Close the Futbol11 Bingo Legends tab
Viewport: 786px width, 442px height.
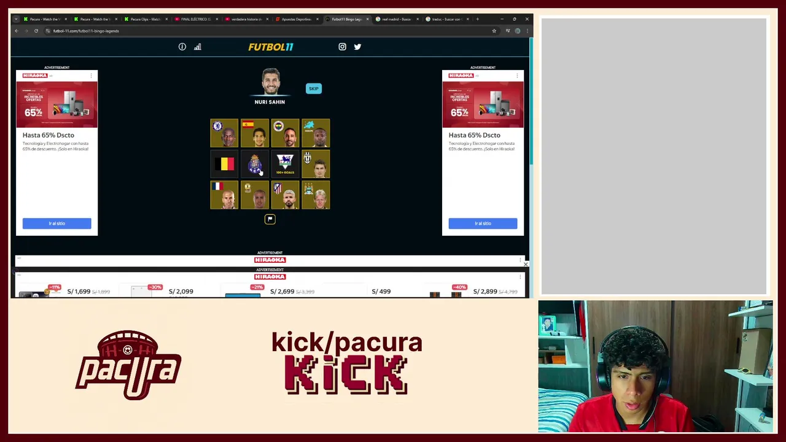368,19
